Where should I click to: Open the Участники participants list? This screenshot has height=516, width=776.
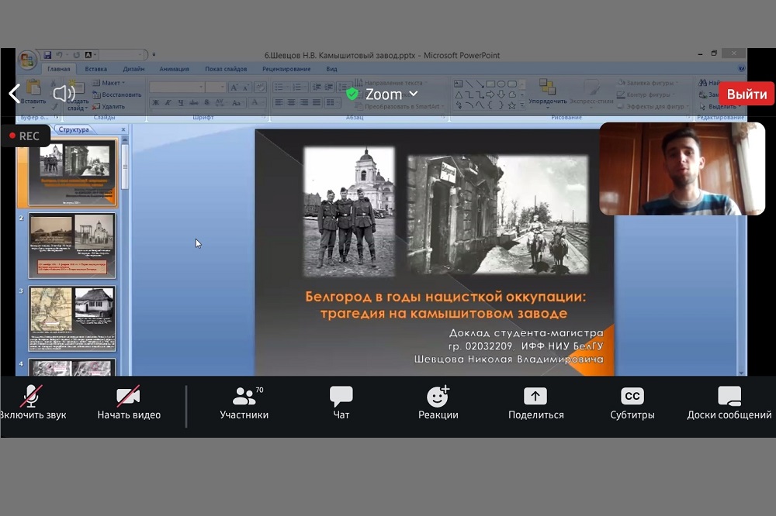tap(244, 397)
